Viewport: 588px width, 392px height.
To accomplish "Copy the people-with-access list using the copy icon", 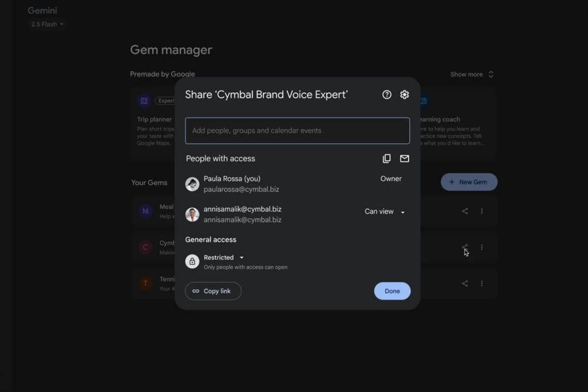I will pos(387,158).
